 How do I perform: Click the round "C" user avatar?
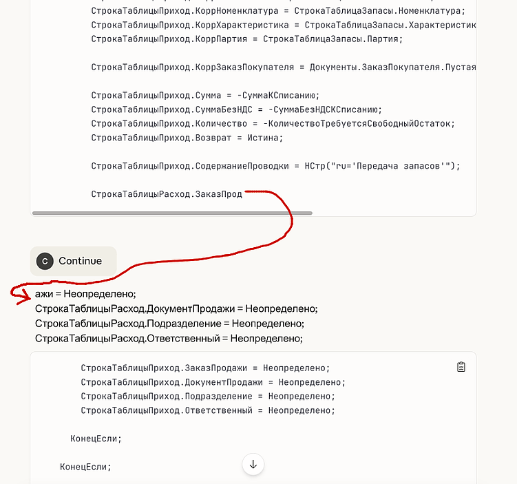click(x=45, y=261)
